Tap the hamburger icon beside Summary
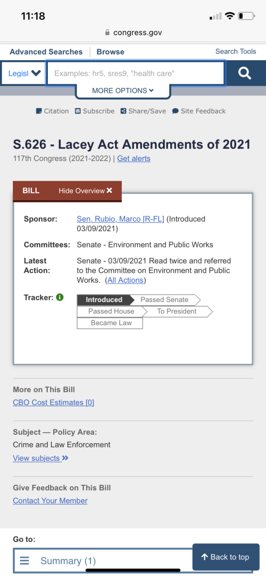 24,560
